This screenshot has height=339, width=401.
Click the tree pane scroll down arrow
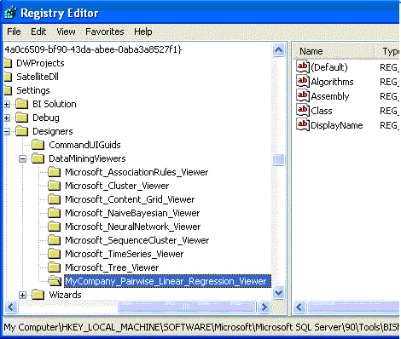coord(278,292)
